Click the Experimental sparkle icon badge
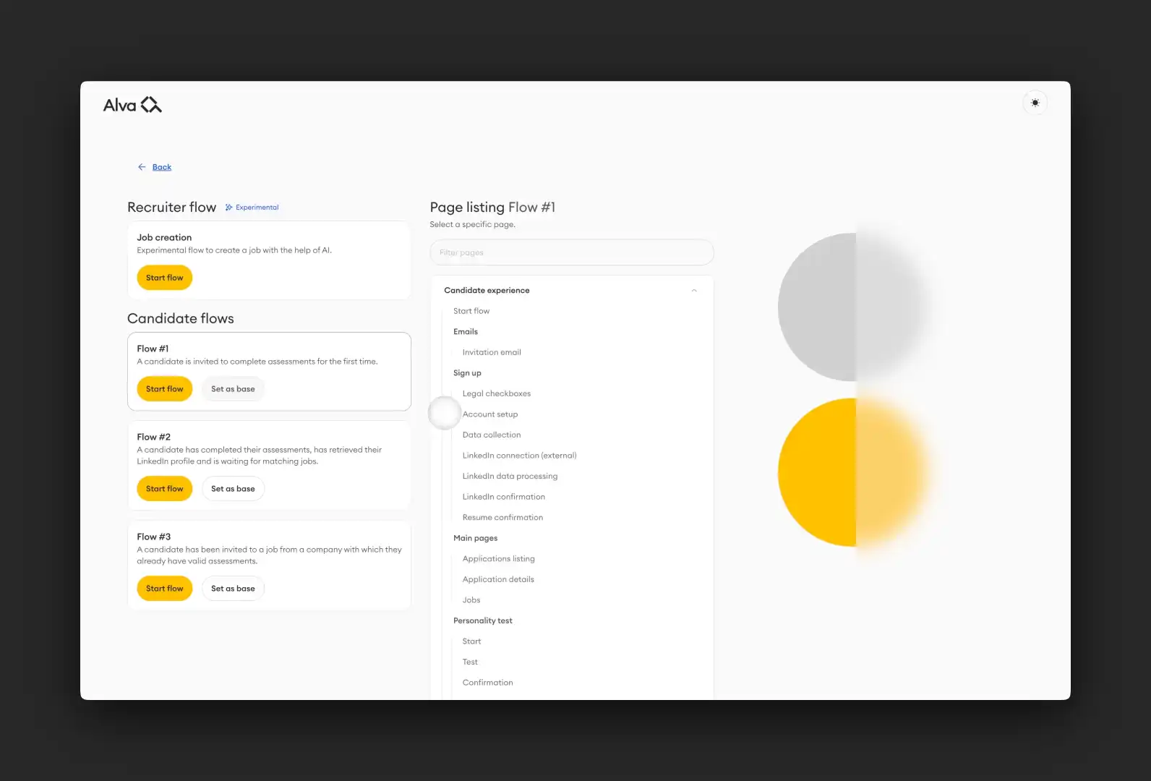This screenshot has width=1151, height=781. click(228, 208)
